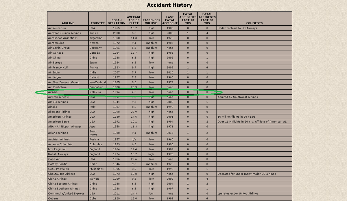Image resolution: width=347 pixels, height=201 pixels.
Task: Select the comment 'Under contract to US Airways'
Action: tap(237, 28)
